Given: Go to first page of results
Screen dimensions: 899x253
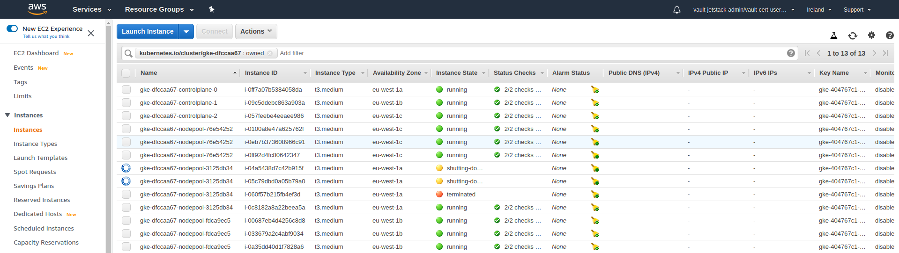Looking at the screenshot, I should 807,53.
